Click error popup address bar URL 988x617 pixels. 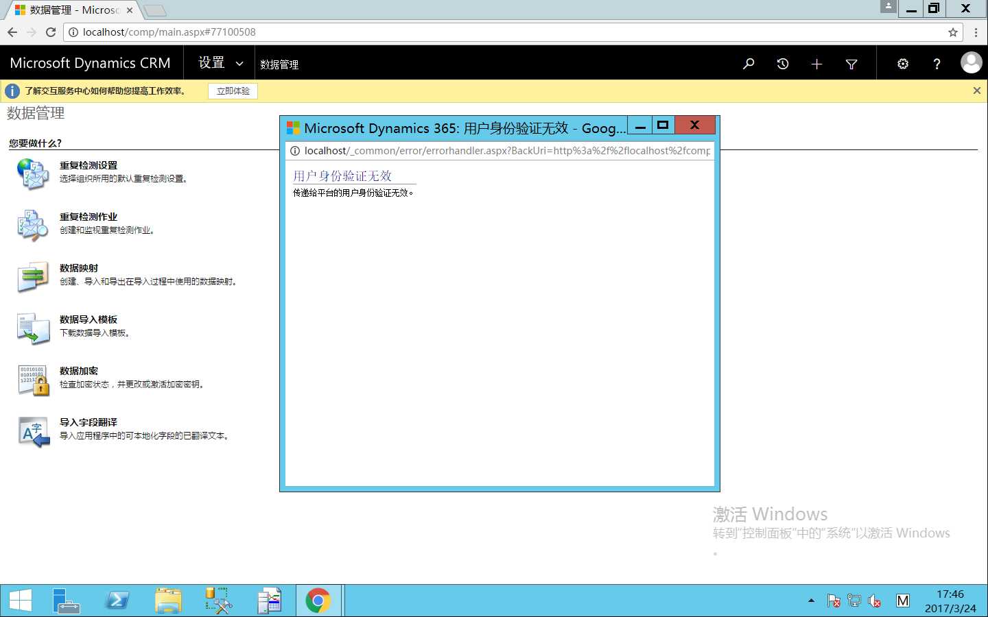(507, 151)
